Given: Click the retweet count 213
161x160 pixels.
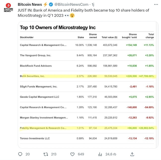Looking at the screenshot, I should tap(54, 154).
